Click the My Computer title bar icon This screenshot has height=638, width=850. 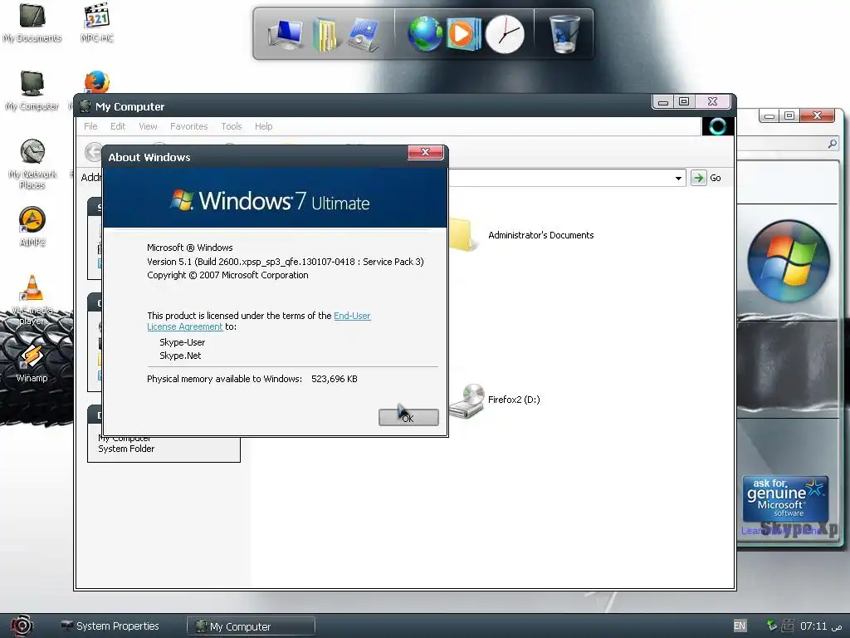tap(85, 106)
